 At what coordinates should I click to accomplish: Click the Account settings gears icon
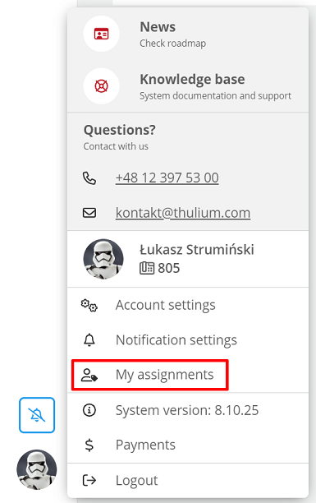tap(89, 305)
